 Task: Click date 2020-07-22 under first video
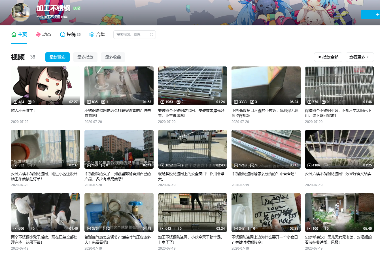[x=20, y=122]
